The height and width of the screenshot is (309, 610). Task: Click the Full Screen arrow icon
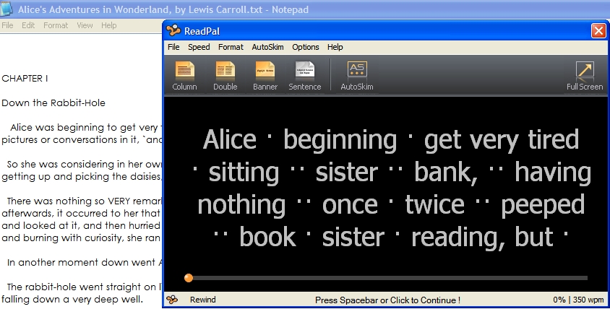585,70
